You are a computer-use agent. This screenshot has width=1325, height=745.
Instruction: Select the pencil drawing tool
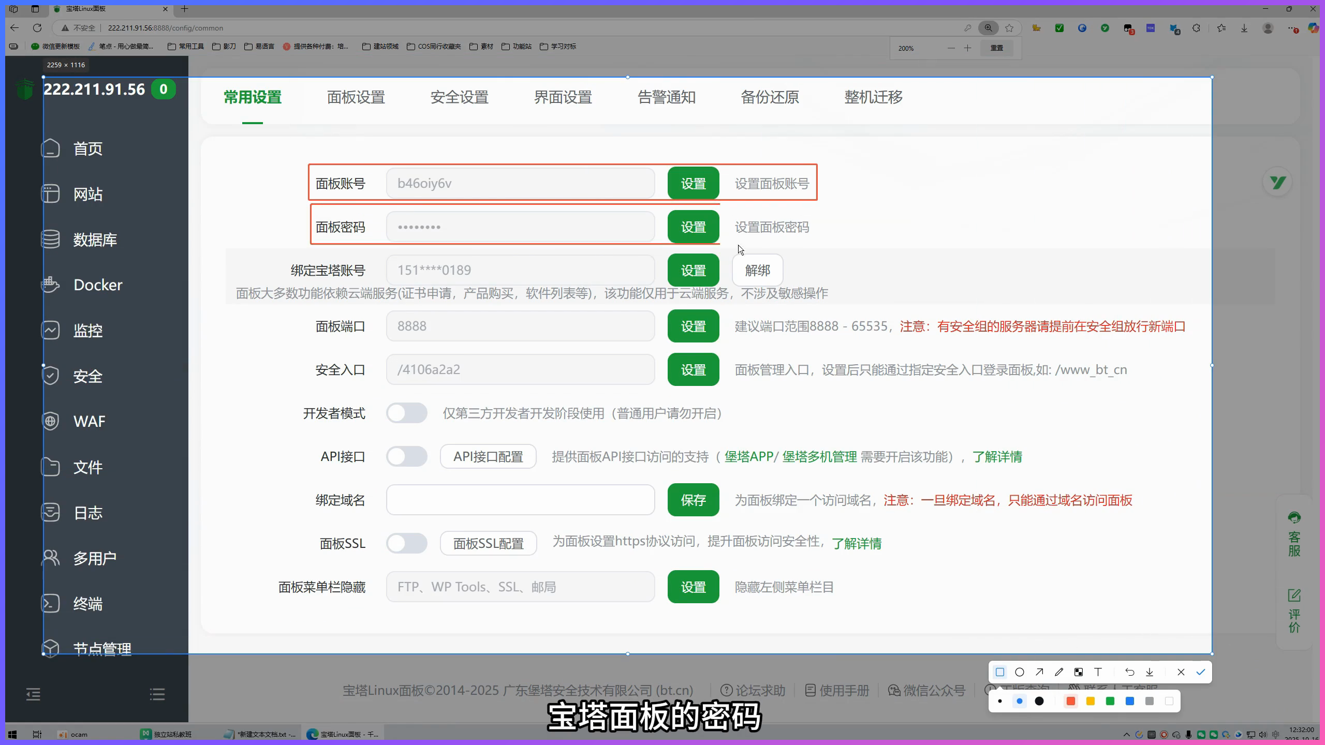click(1059, 672)
